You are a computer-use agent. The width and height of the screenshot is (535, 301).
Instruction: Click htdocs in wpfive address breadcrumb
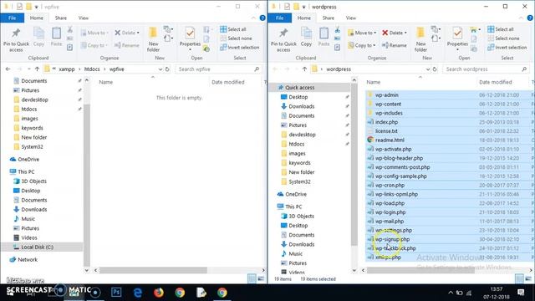(x=92, y=69)
